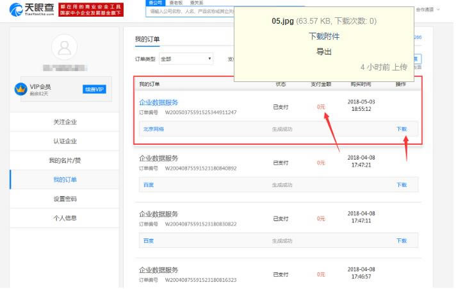
Task: Click the user avatar placeholder
Action: (63, 47)
